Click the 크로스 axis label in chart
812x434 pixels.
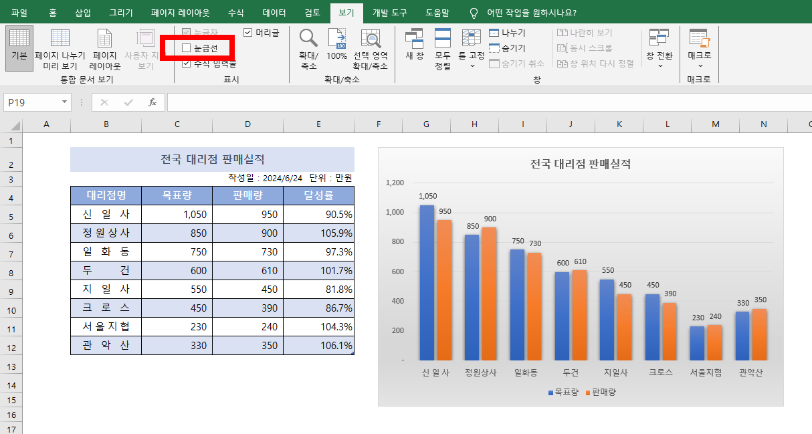click(660, 372)
